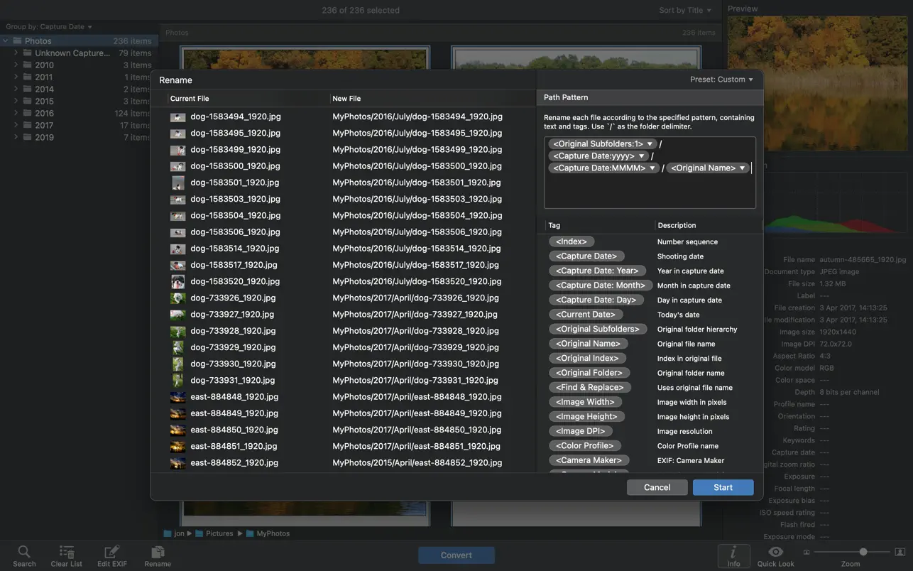Expand the 2016 folder in sidebar

point(16,113)
